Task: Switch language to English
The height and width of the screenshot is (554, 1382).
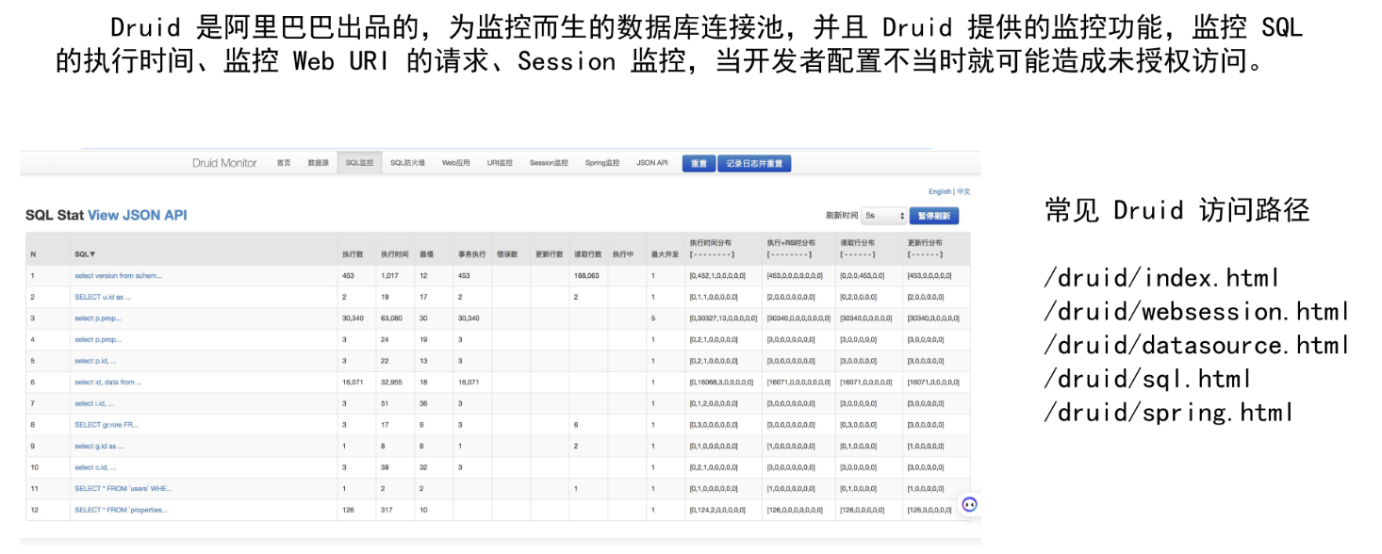Action: point(939,191)
